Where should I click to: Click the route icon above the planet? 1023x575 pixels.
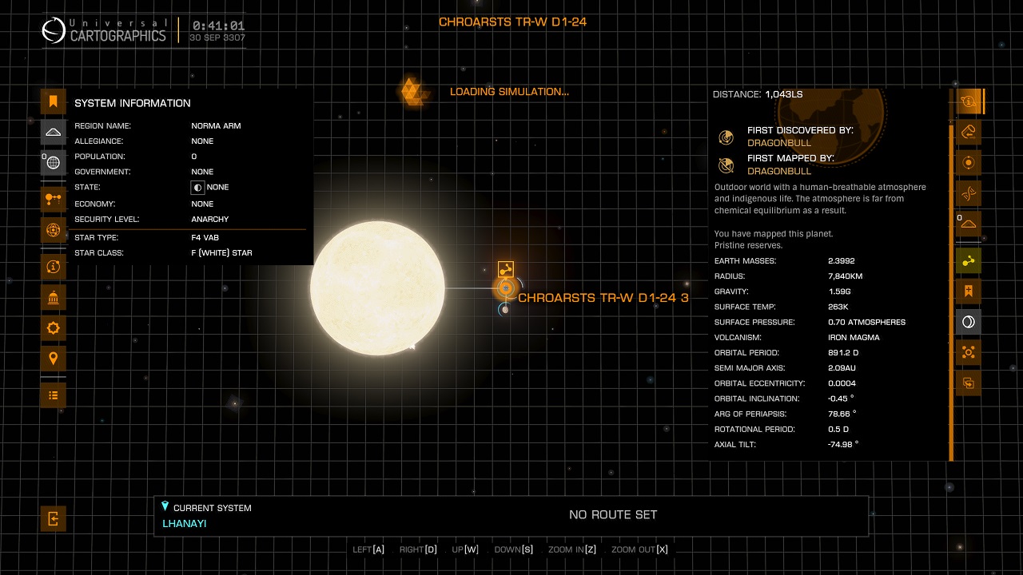(505, 269)
